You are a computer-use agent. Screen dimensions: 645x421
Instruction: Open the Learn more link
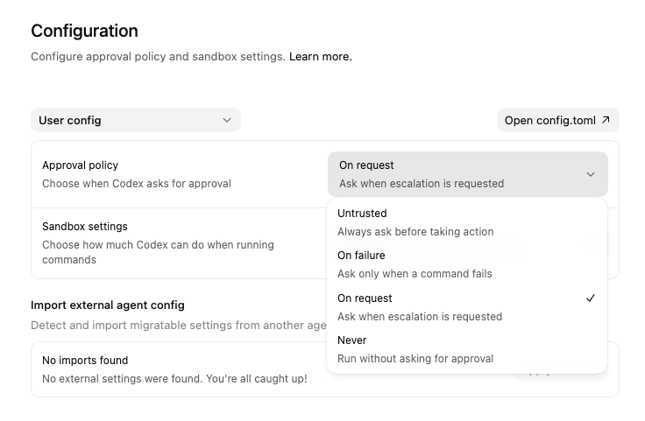tap(320, 56)
